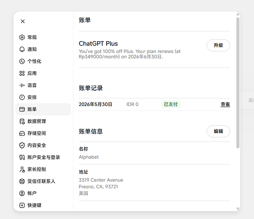Open the 应用 apps grid icon

click(22, 73)
